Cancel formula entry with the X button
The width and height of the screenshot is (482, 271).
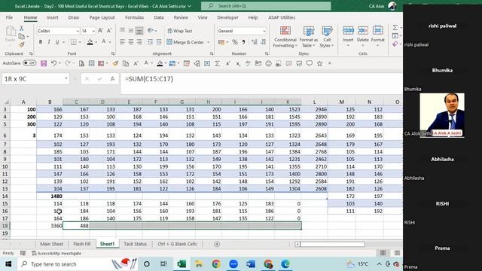tap(87, 79)
